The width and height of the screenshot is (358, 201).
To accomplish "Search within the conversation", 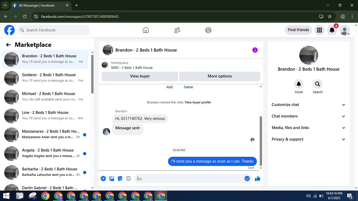I will (318, 84).
